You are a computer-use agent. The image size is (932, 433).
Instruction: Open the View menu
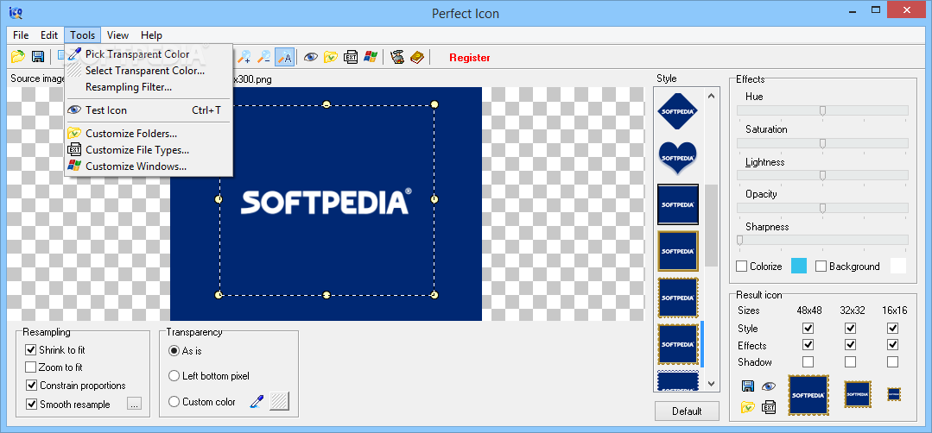pyautogui.click(x=117, y=35)
